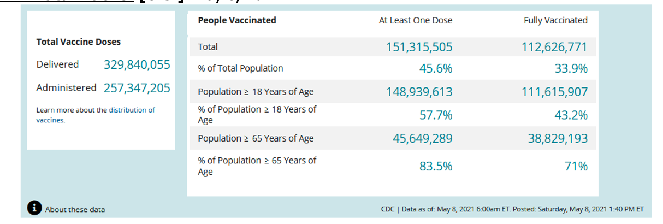The image size is (663, 224).
Task: Click the Fully Vaccinated column header
Action: point(555,21)
